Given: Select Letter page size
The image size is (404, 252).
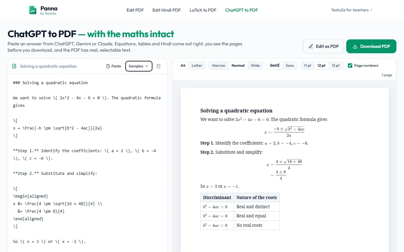Looking at the screenshot, I should (197, 66).
